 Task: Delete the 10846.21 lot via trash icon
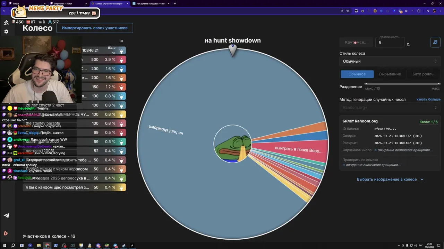tap(121, 50)
